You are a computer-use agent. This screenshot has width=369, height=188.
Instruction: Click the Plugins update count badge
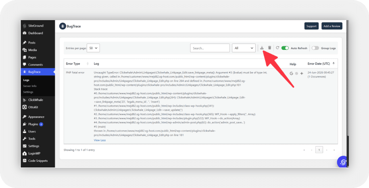pos(41,124)
